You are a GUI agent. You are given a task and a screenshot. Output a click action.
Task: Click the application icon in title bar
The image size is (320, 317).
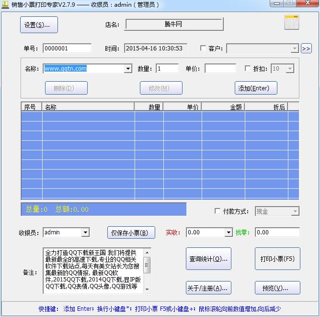click(x=5, y=5)
